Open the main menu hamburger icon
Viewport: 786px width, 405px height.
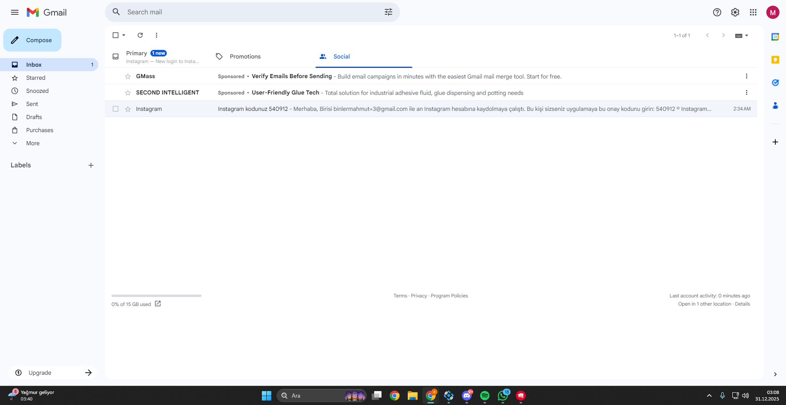(15, 12)
